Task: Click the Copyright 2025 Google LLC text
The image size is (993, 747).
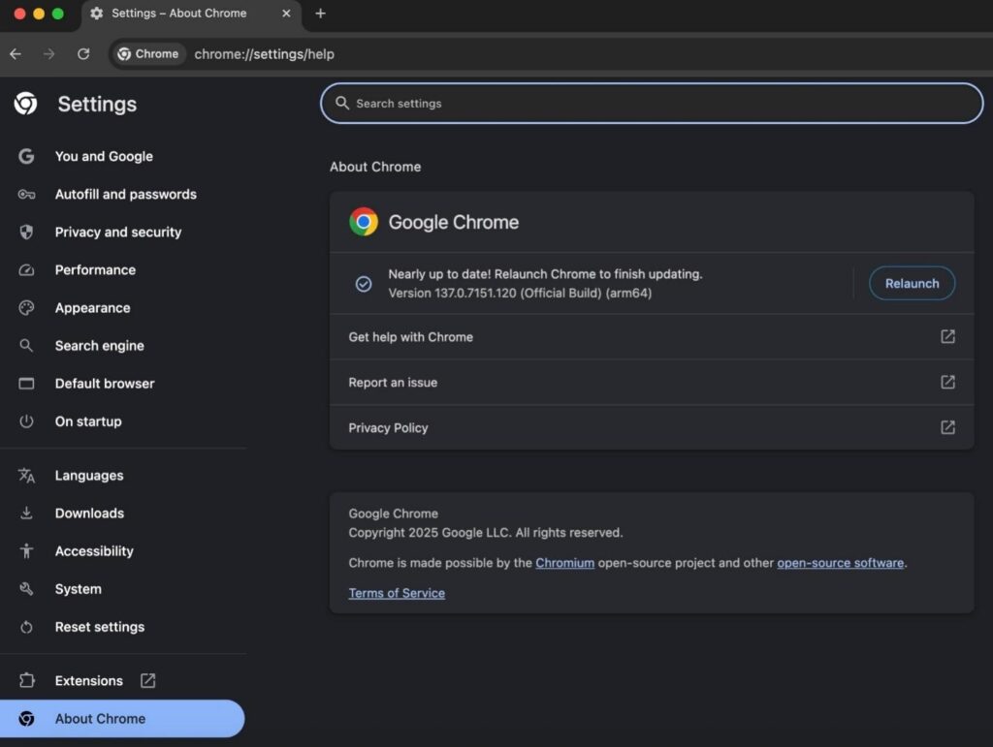Action: [486, 533]
